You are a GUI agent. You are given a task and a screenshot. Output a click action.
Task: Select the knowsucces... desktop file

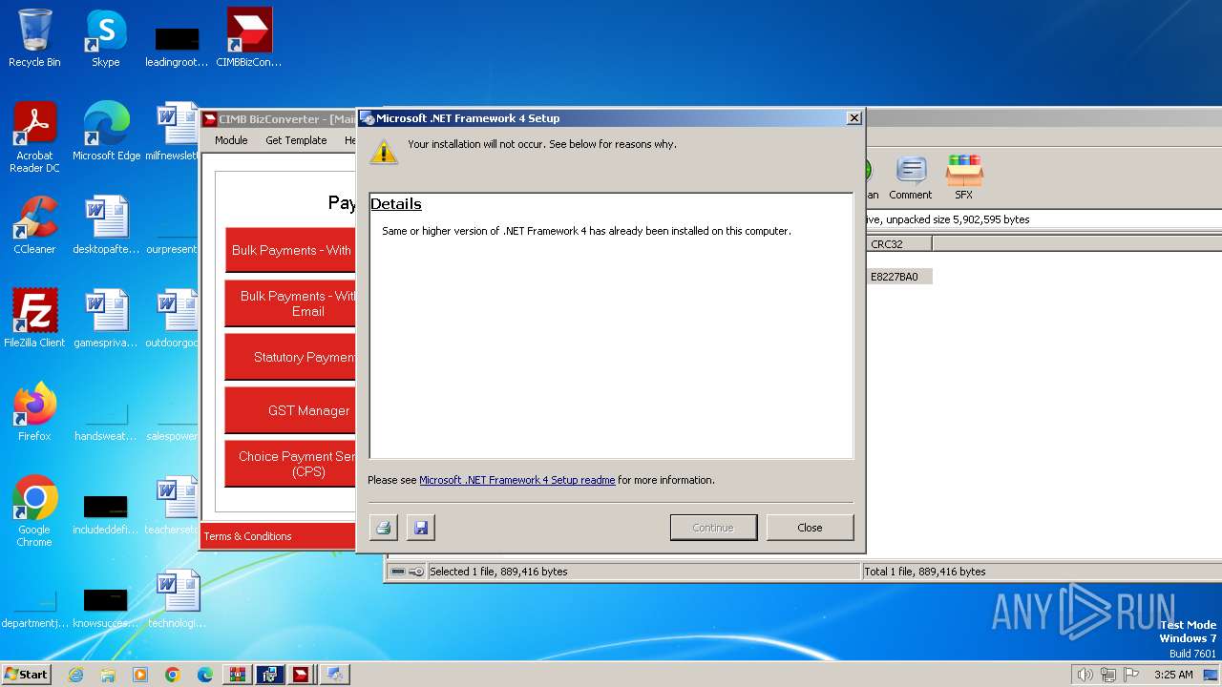106,607
